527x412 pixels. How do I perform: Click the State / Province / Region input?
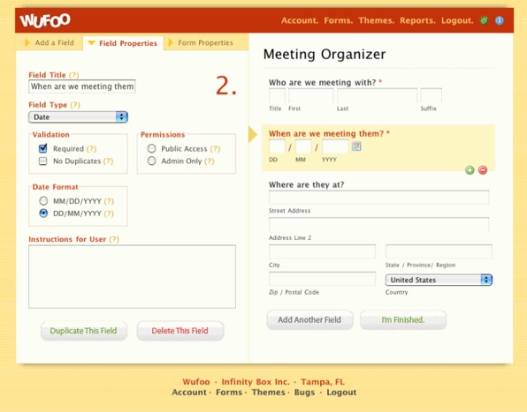click(x=439, y=251)
